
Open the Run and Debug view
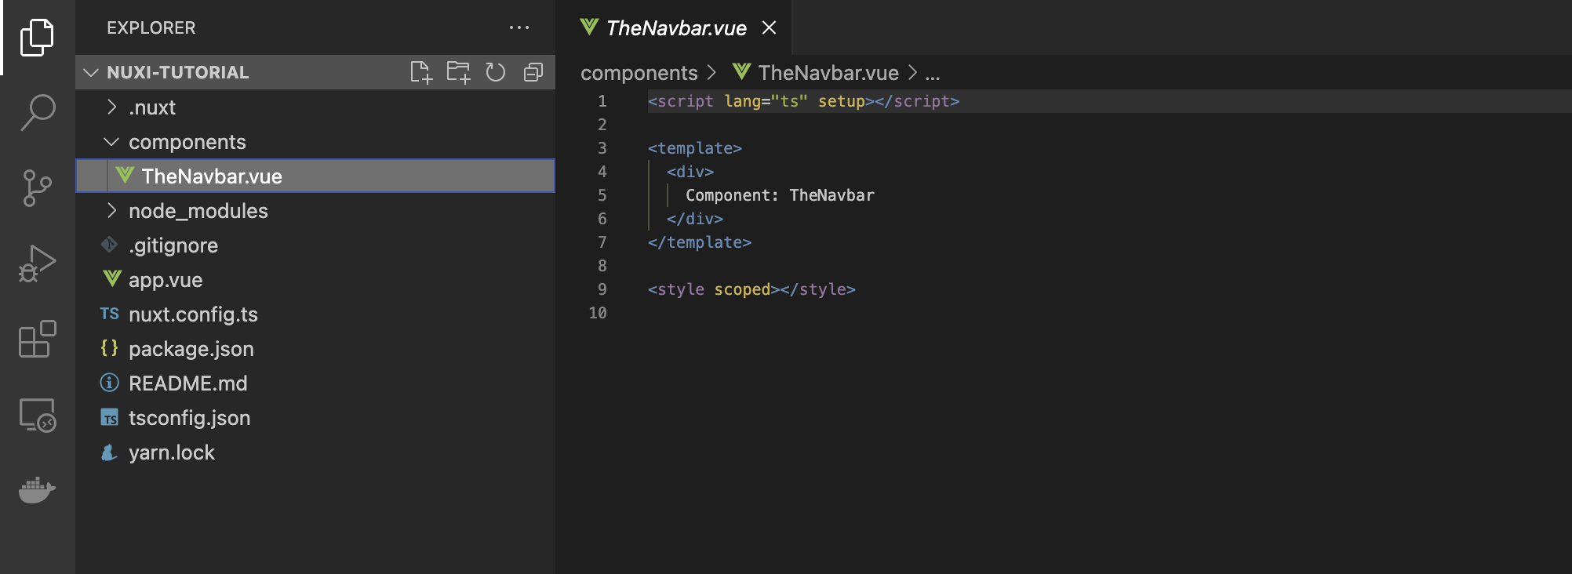click(37, 263)
